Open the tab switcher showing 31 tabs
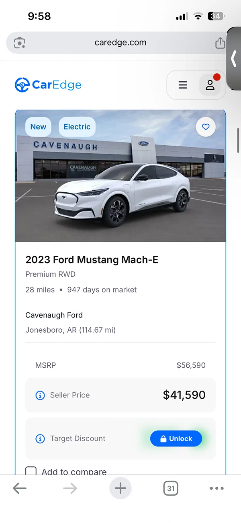The width and height of the screenshot is (241, 523). coord(171,488)
